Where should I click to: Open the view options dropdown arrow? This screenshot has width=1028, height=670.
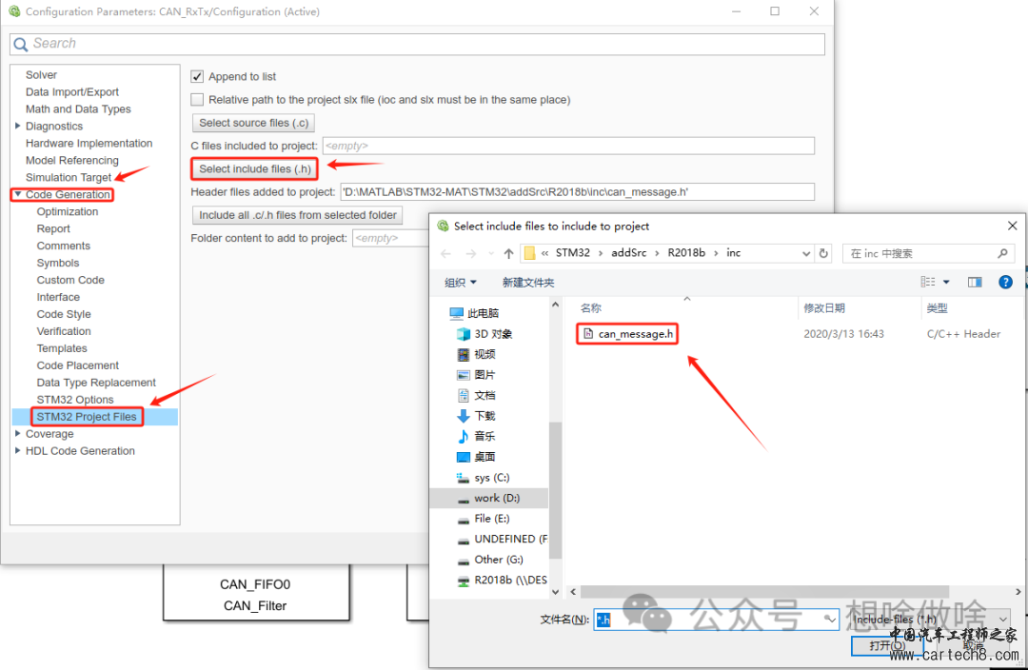(x=946, y=283)
